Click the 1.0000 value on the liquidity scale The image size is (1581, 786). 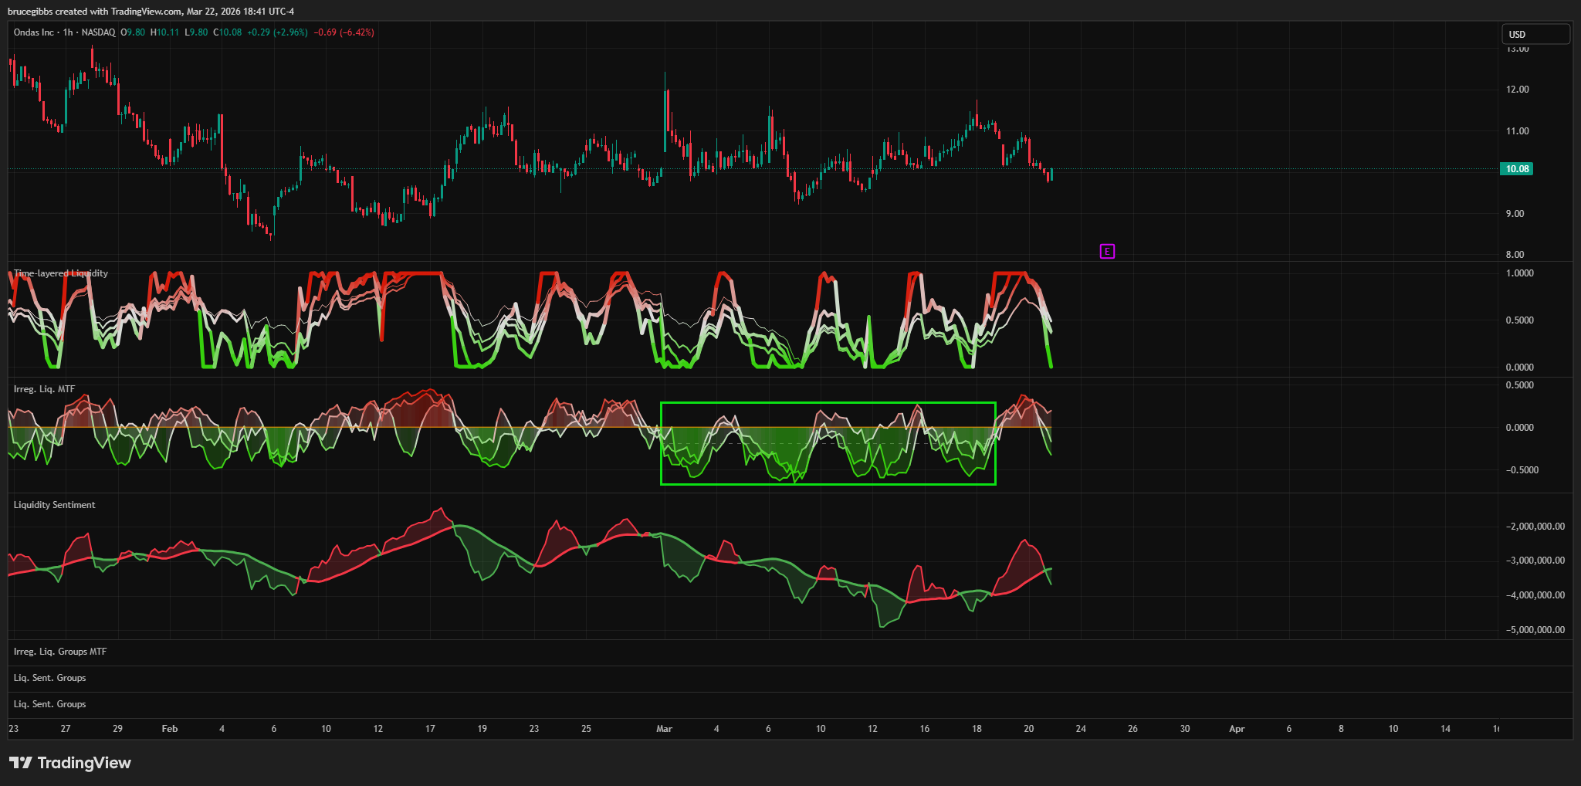pos(1519,273)
